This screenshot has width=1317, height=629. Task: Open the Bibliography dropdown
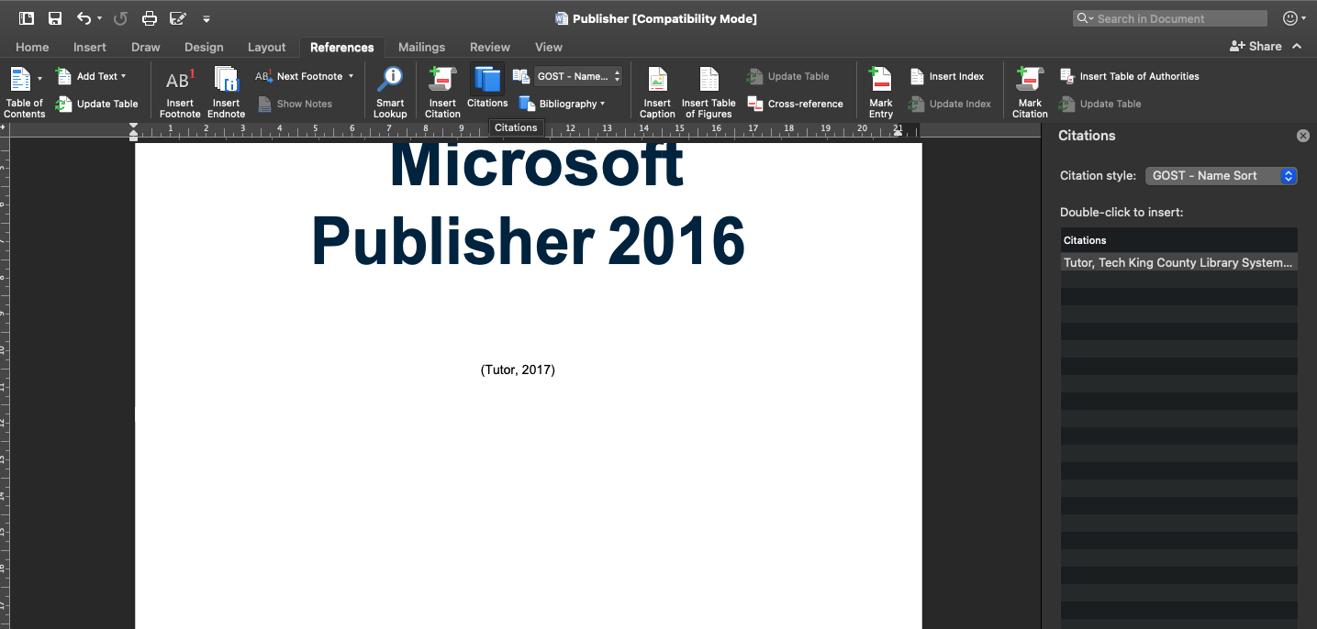point(561,104)
